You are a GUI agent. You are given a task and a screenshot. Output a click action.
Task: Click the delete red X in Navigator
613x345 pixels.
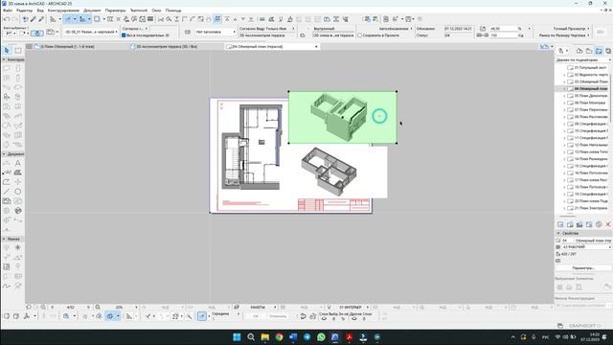click(608, 224)
